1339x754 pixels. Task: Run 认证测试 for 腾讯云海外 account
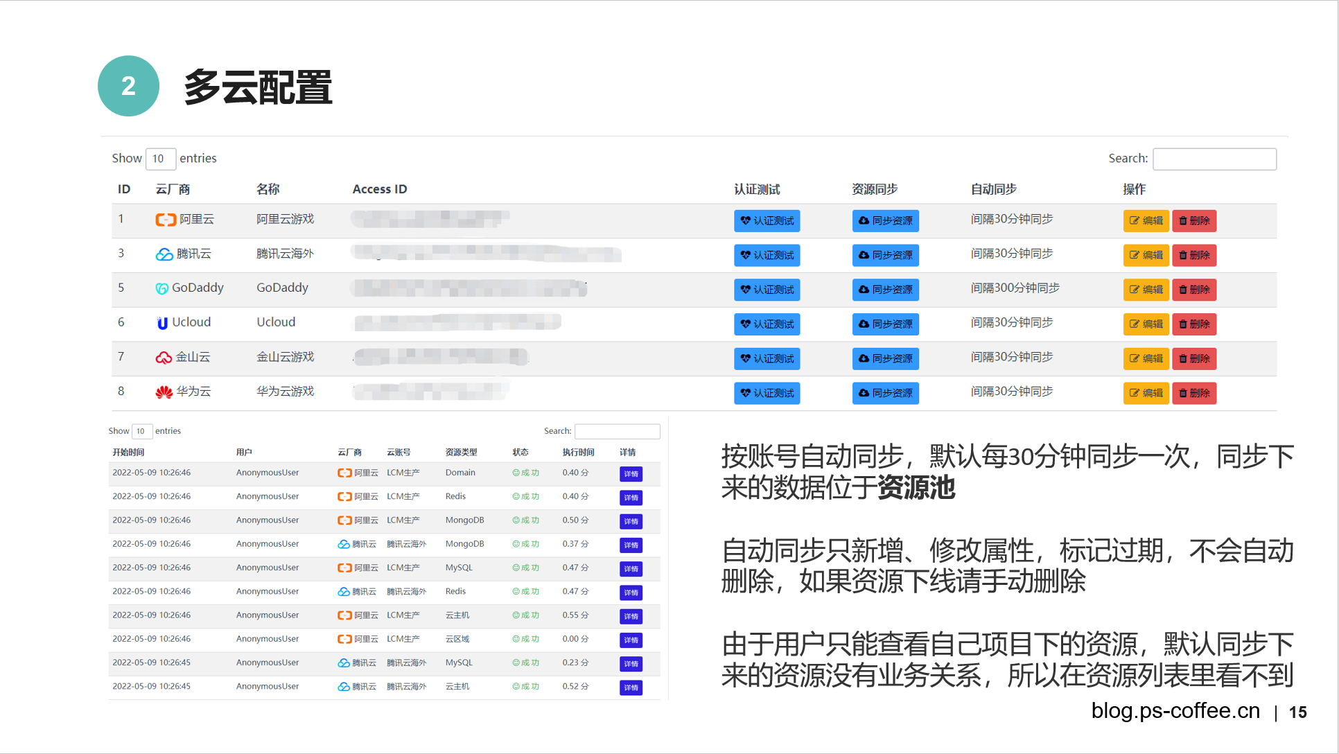[x=767, y=255]
